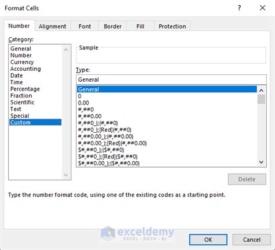Select format $#,##0.00_);($#,##0.00)
Screen dimensions: 275x250
pyautogui.click(x=167, y=163)
